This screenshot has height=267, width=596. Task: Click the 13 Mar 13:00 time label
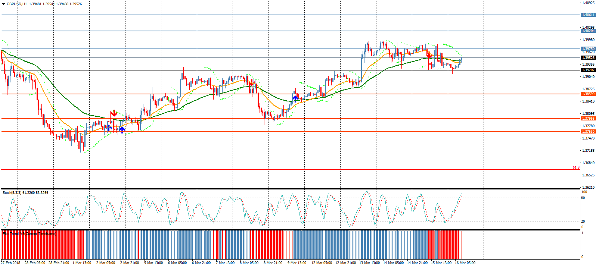tap(369, 263)
